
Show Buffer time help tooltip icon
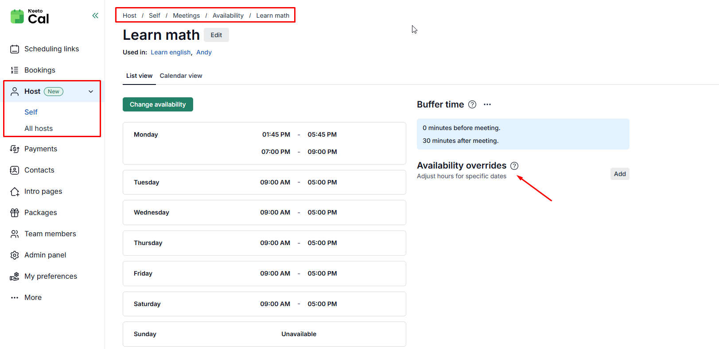(472, 104)
